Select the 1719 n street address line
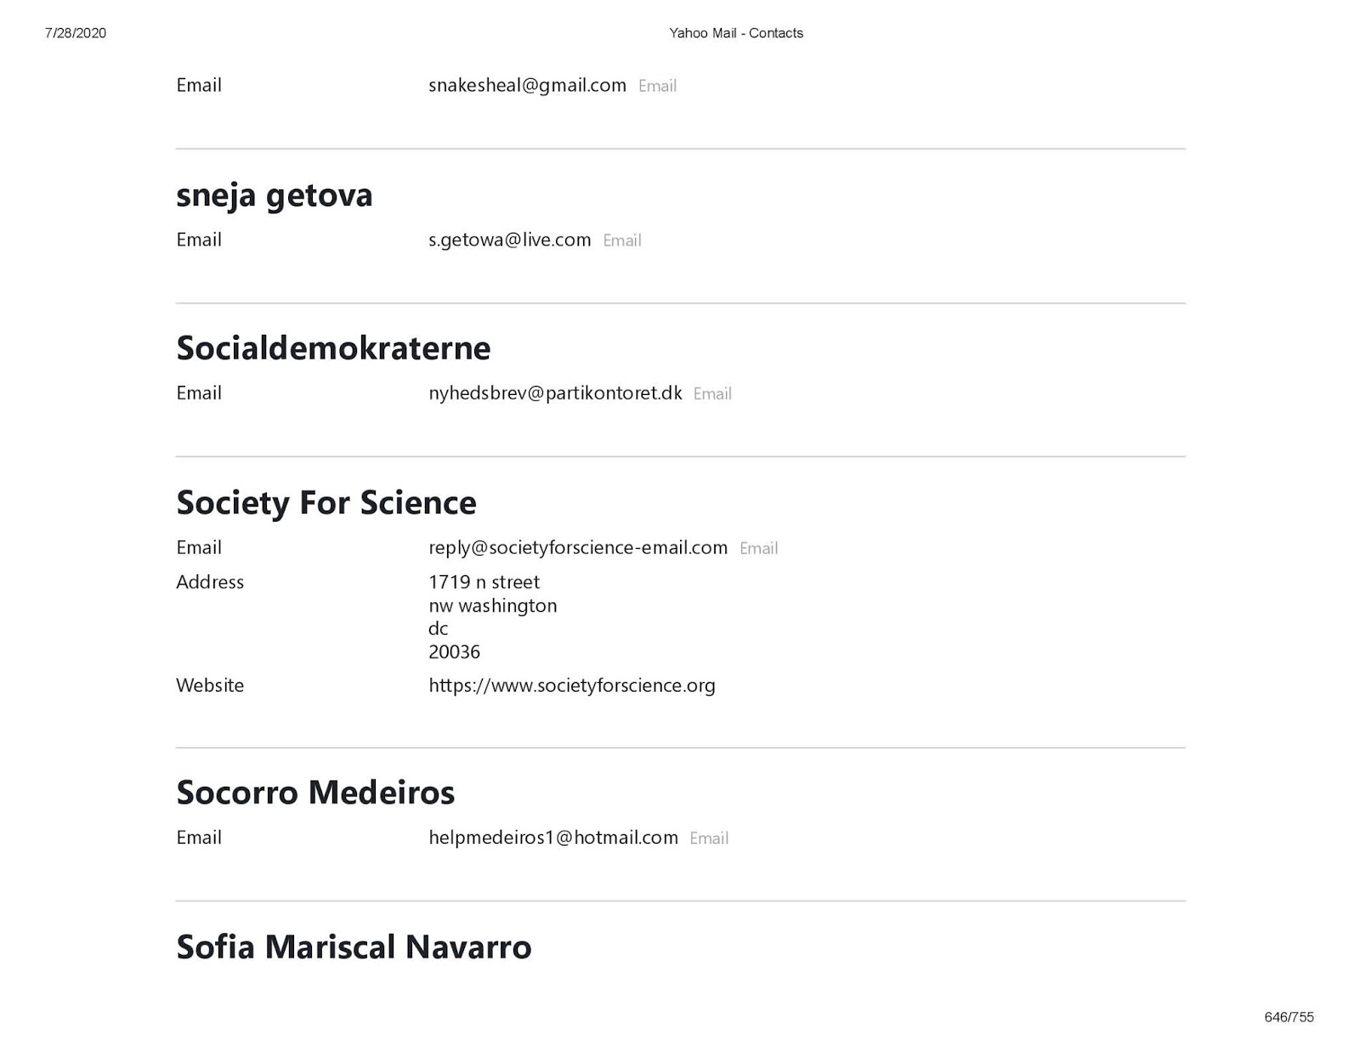Image resolution: width=1360 pixels, height=1051 pixels. [484, 582]
